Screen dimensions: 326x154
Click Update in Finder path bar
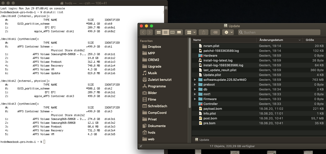[202, 140]
